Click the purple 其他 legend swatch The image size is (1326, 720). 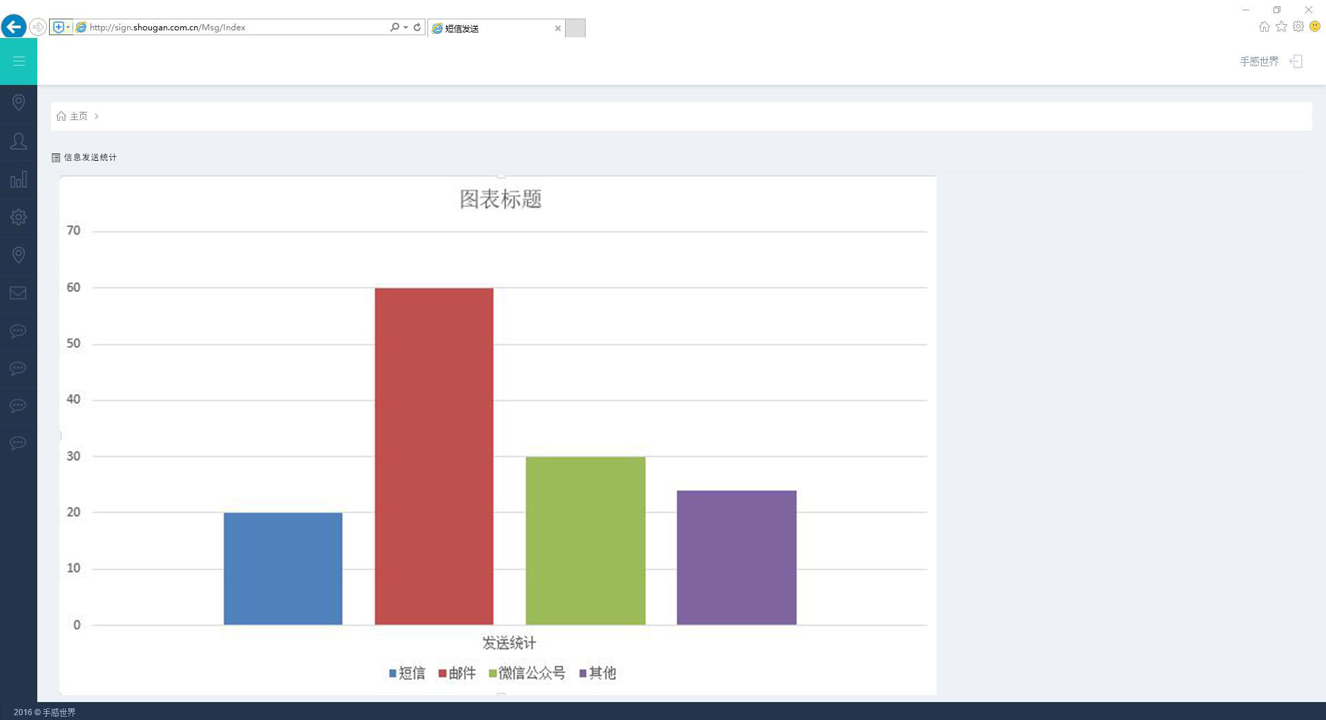click(x=583, y=673)
